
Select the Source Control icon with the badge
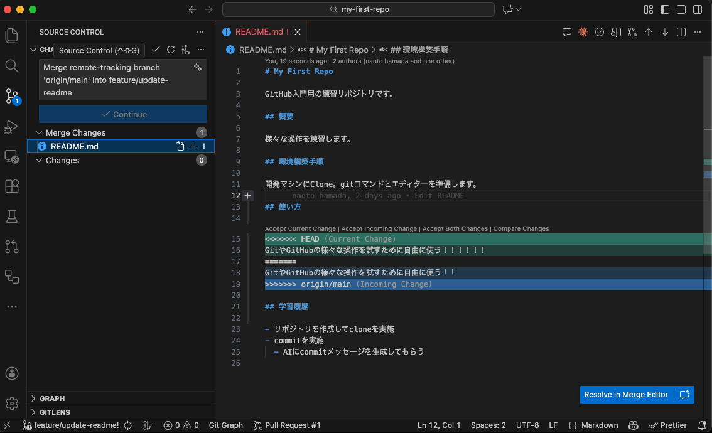click(x=11, y=95)
